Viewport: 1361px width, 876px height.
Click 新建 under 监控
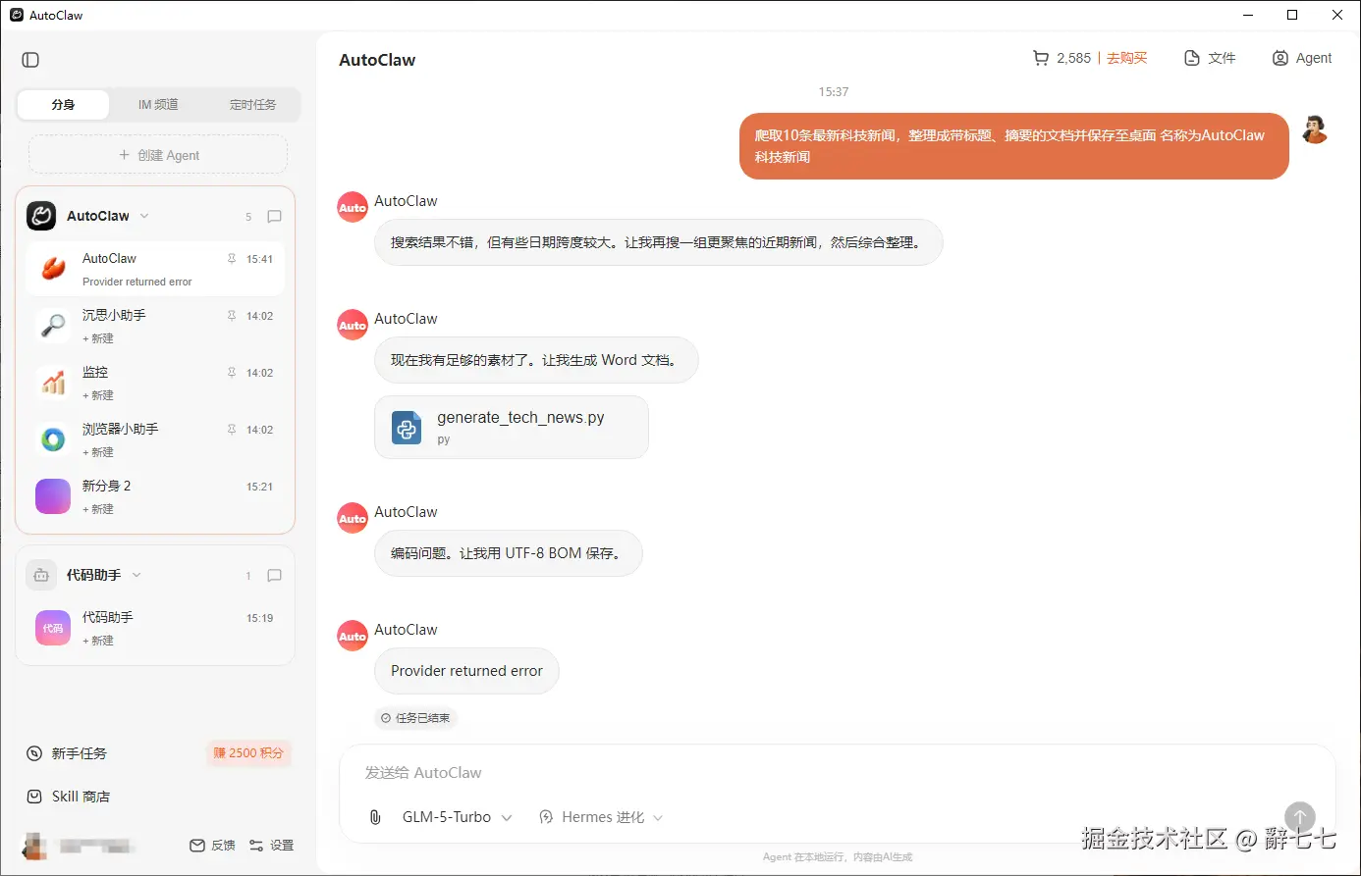tap(98, 395)
